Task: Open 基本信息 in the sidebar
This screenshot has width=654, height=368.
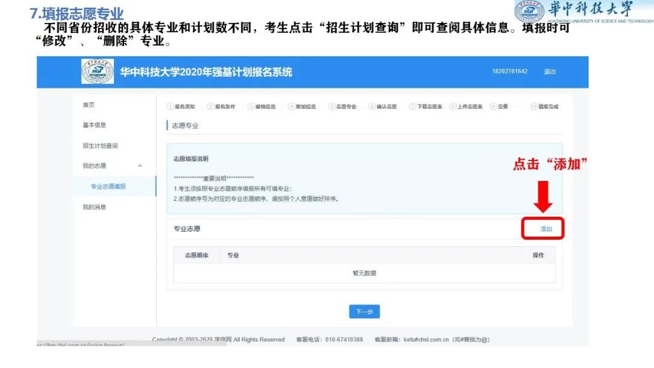Action: tap(94, 125)
